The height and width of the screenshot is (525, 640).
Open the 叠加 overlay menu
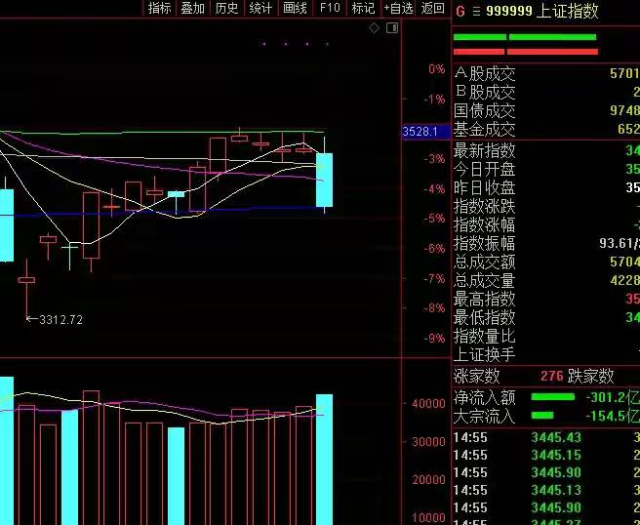pos(192,8)
